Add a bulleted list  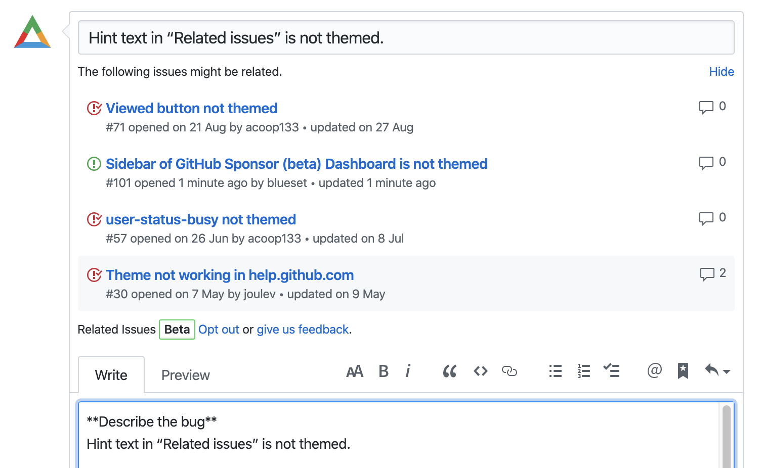[x=556, y=371]
